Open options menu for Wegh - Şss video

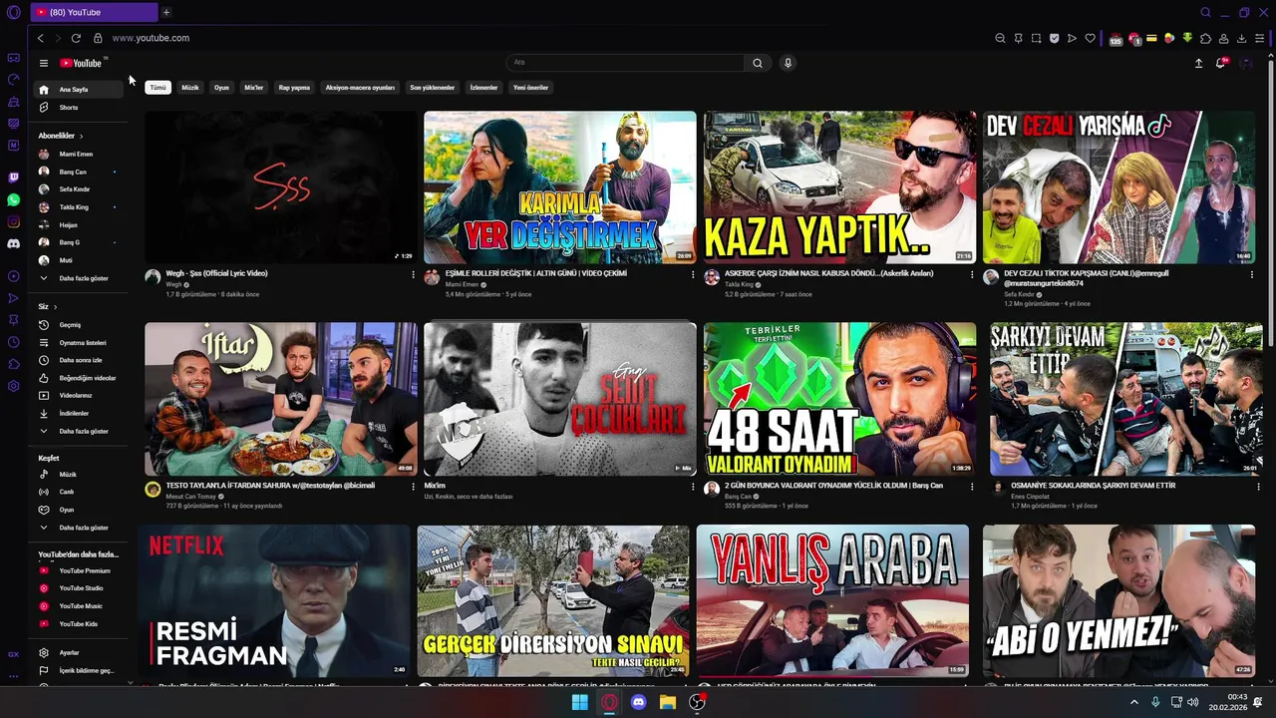[x=413, y=274]
